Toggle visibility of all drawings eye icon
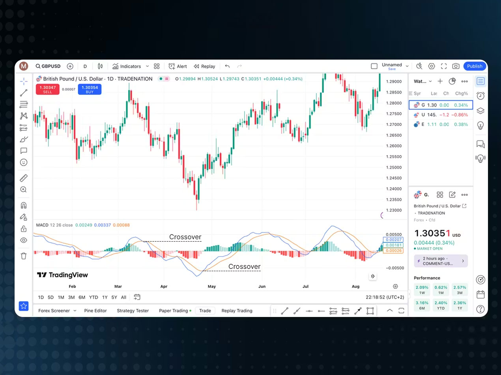Viewport: 501px width, 375px height. pyautogui.click(x=24, y=240)
